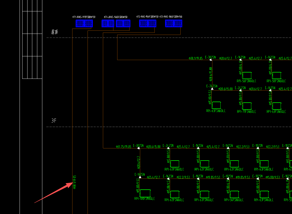Click E-242SN label above the RPI-71FSN6QLC branch
Viewport: 292px width, 214px height.
(240, 88)
